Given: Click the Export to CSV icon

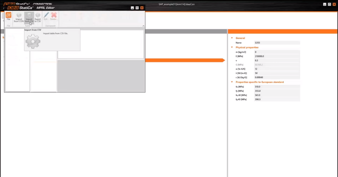Looking at the screenshot, I should point(38,15).
